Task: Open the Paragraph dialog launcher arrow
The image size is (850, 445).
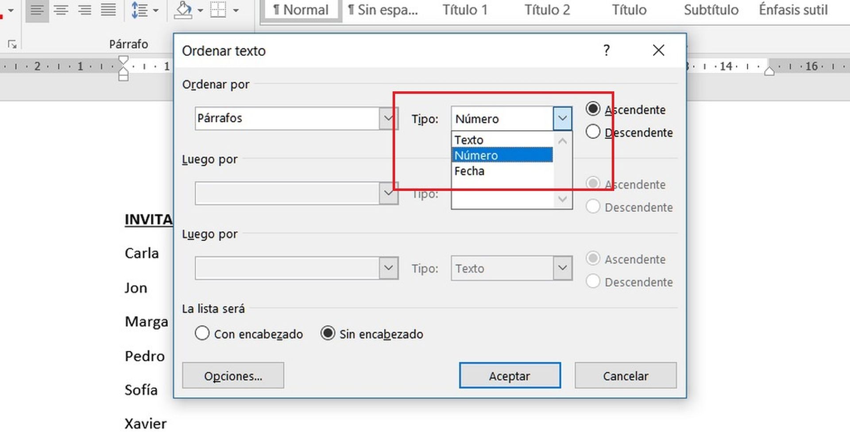Action: [12, 44]
